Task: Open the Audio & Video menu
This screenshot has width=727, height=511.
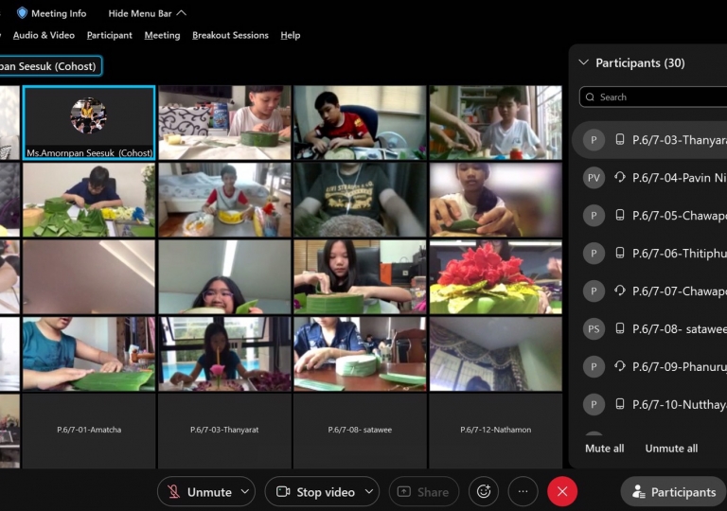Action: coord(44,35)
